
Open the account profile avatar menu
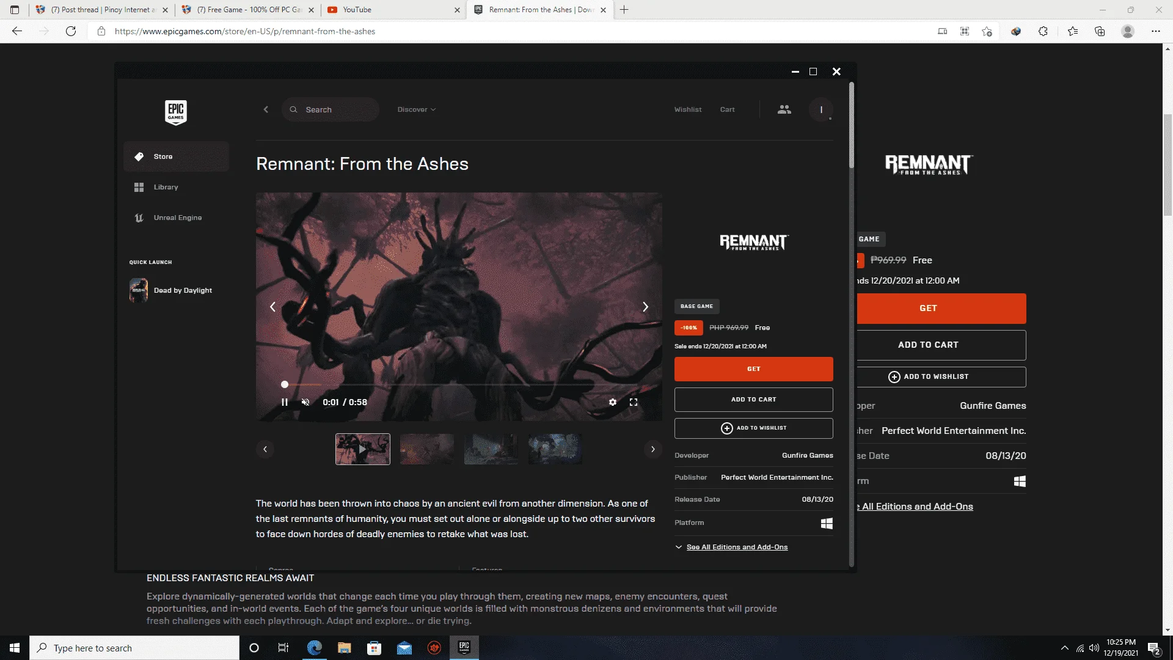(x=821, y=109)
